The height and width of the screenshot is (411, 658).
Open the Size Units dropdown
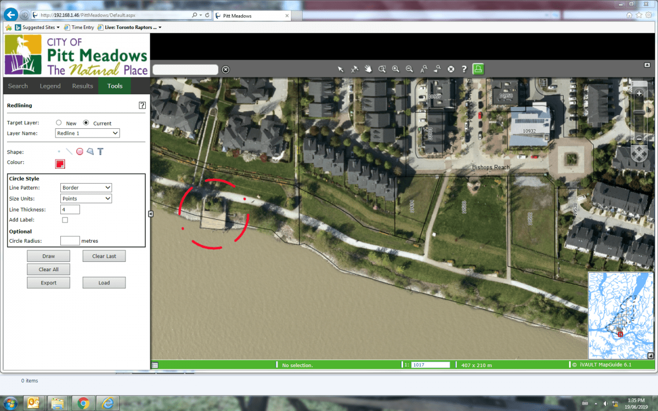pyautogui.click(x=86, y=198)
